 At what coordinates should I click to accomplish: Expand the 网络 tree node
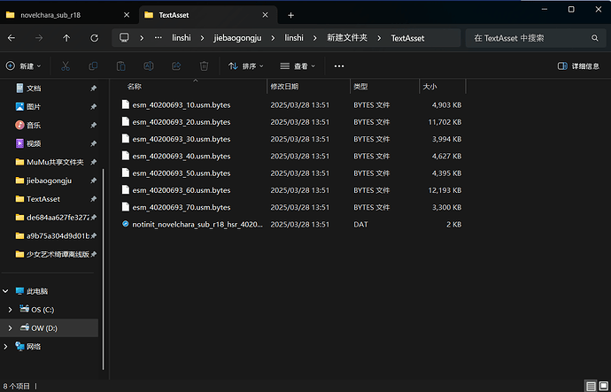[5, 347]
